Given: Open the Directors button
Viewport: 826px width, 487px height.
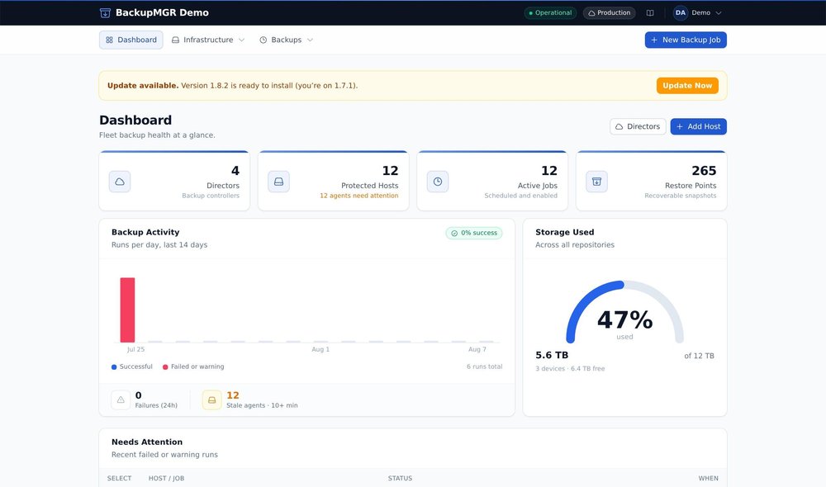Looking at the screenshot, I should [x=638, y=126].
